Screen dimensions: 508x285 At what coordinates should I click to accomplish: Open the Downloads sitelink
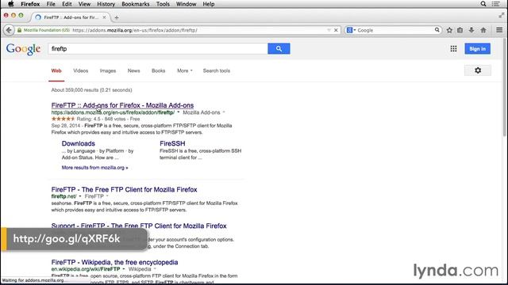point(79,143)
